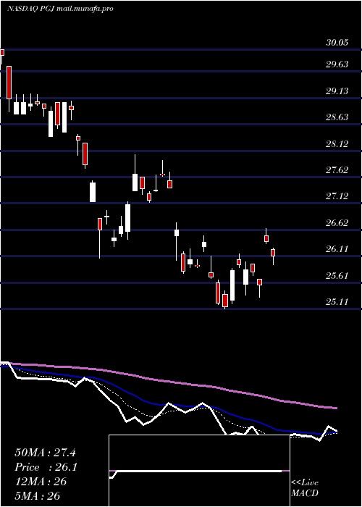Click the 27.12 price level label
Screen dimensions: 362x507
click(337, 196)
